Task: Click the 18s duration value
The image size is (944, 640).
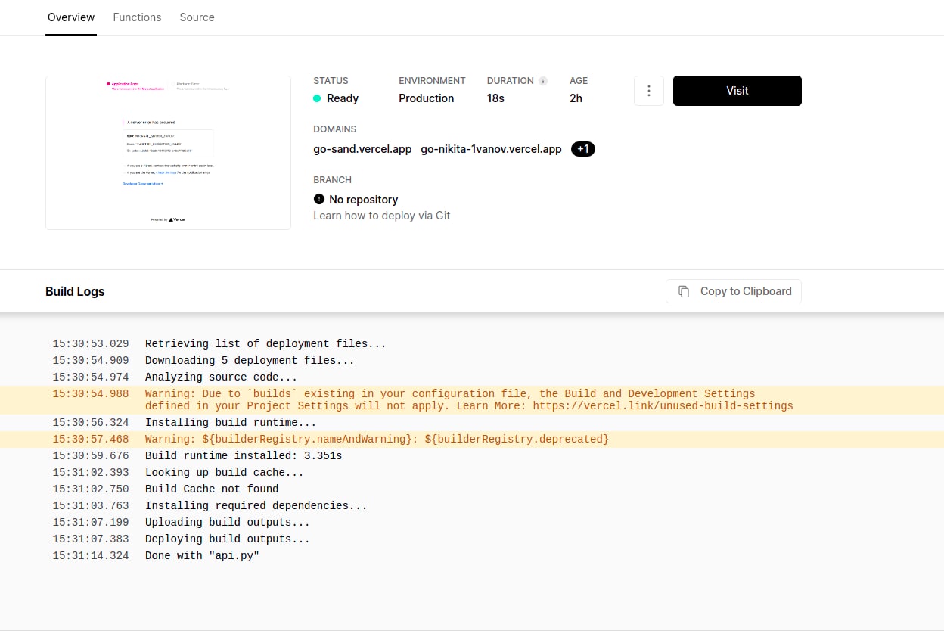Action: (495, 98)
